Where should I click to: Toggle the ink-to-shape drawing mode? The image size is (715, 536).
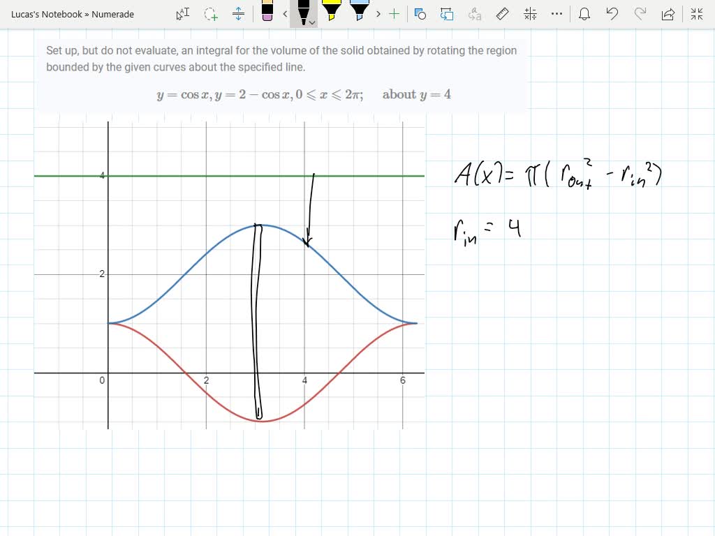[447, 13]
